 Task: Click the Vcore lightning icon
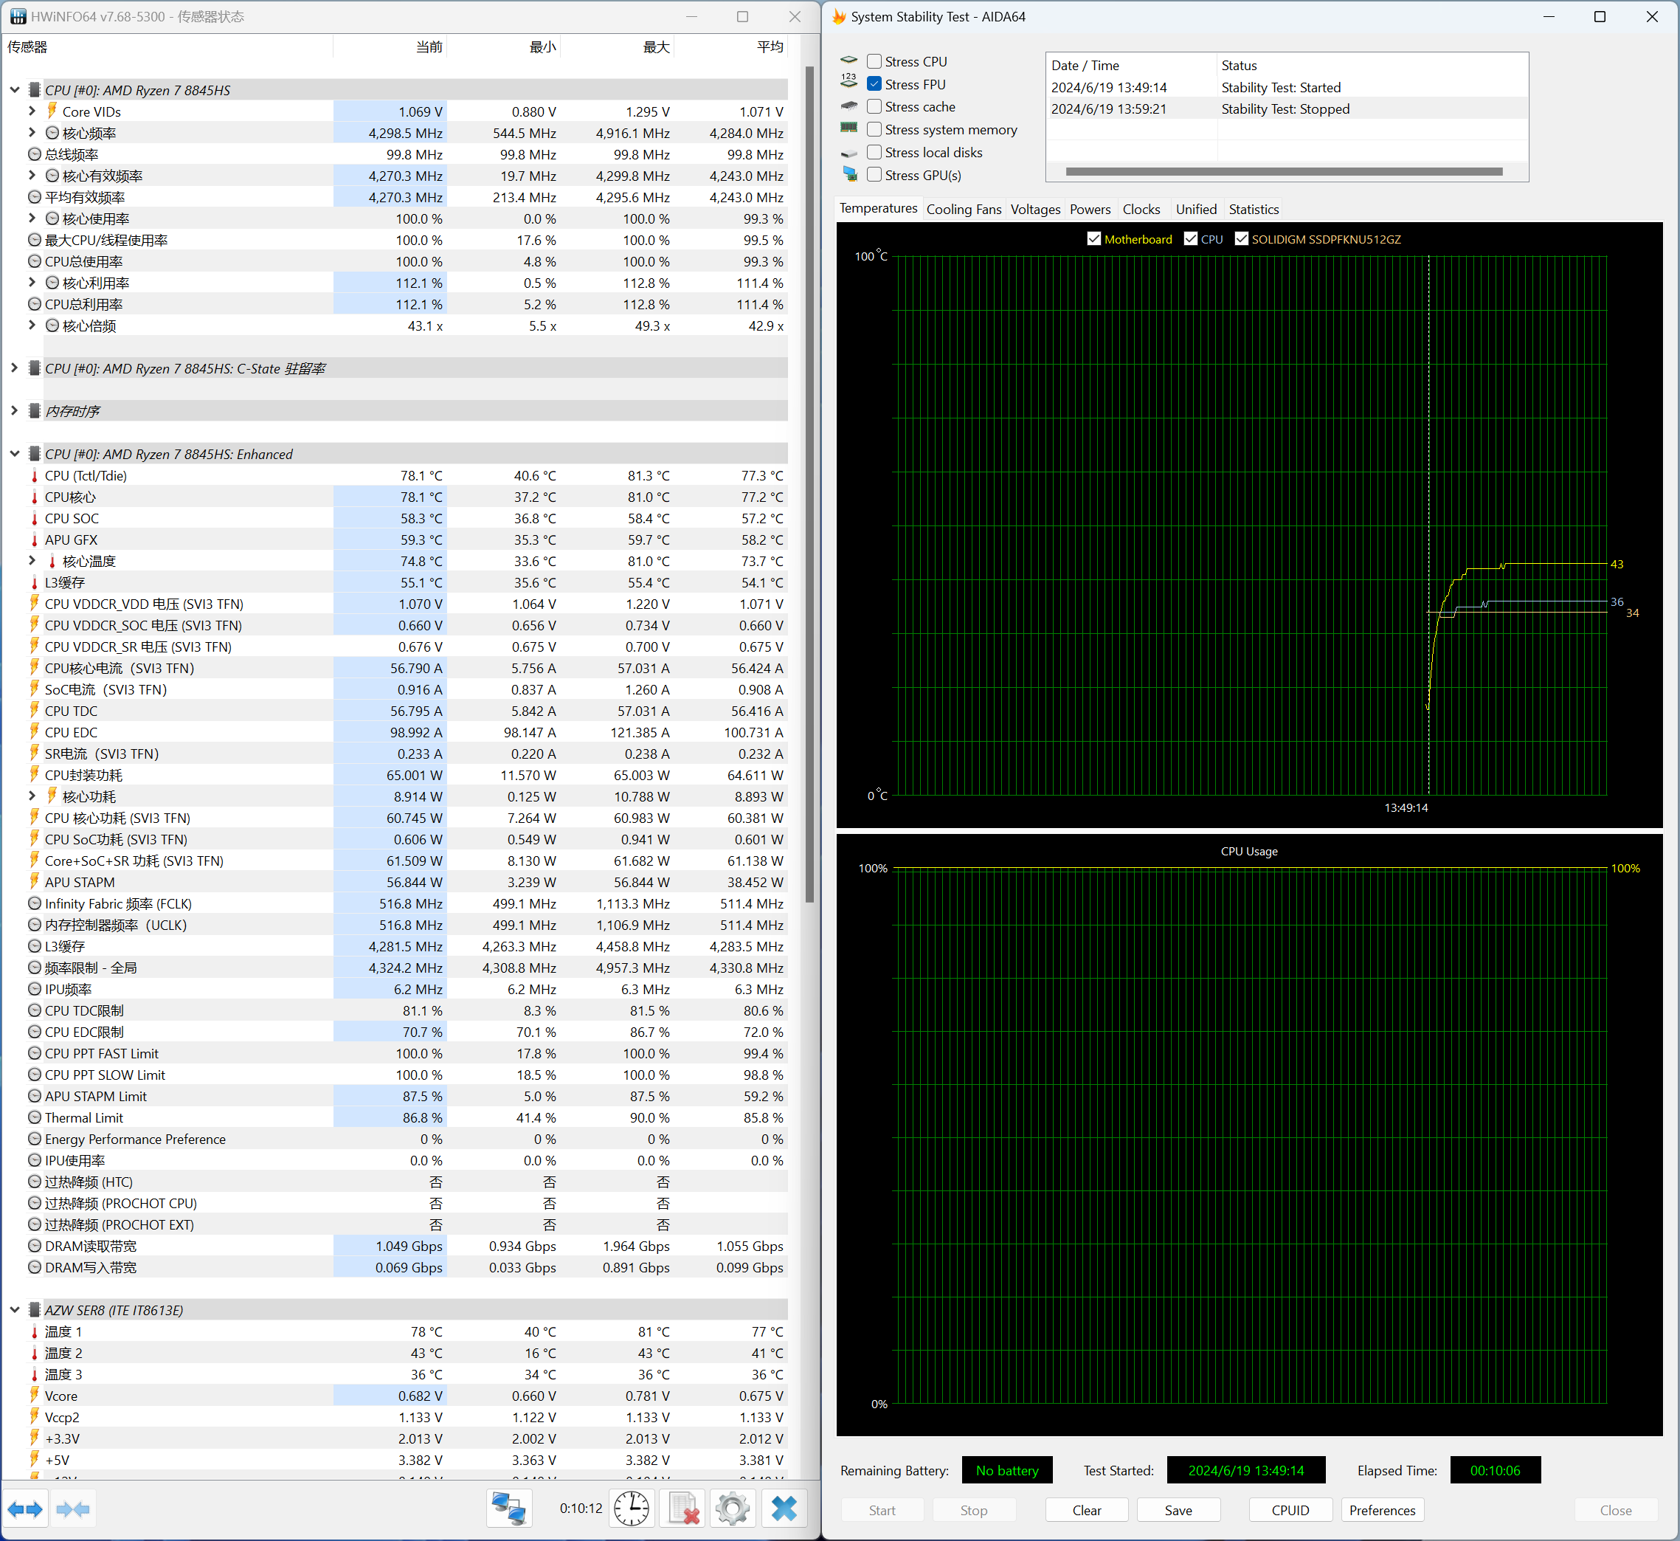(34, 1395)
